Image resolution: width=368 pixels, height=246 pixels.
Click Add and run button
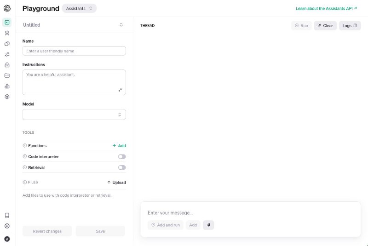[x=166, y=225]
